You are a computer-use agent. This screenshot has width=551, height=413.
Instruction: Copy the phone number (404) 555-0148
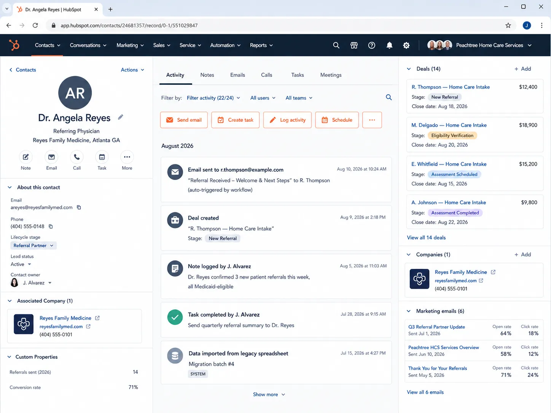coord(51,226)
